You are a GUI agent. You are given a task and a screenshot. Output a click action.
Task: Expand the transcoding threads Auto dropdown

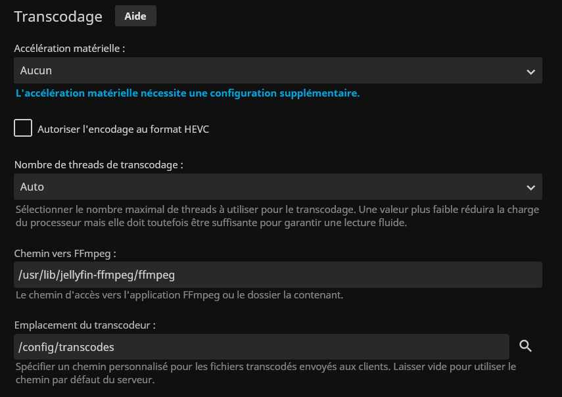point(277,187)
